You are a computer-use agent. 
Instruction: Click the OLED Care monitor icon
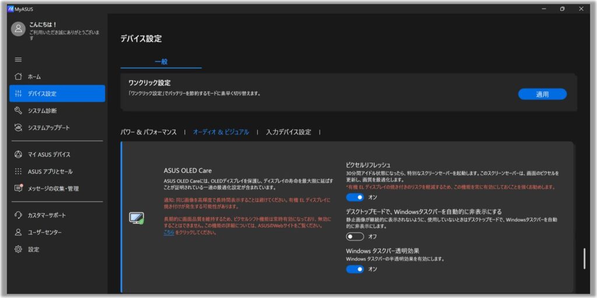pyautogui.click(x=136, y=218)
